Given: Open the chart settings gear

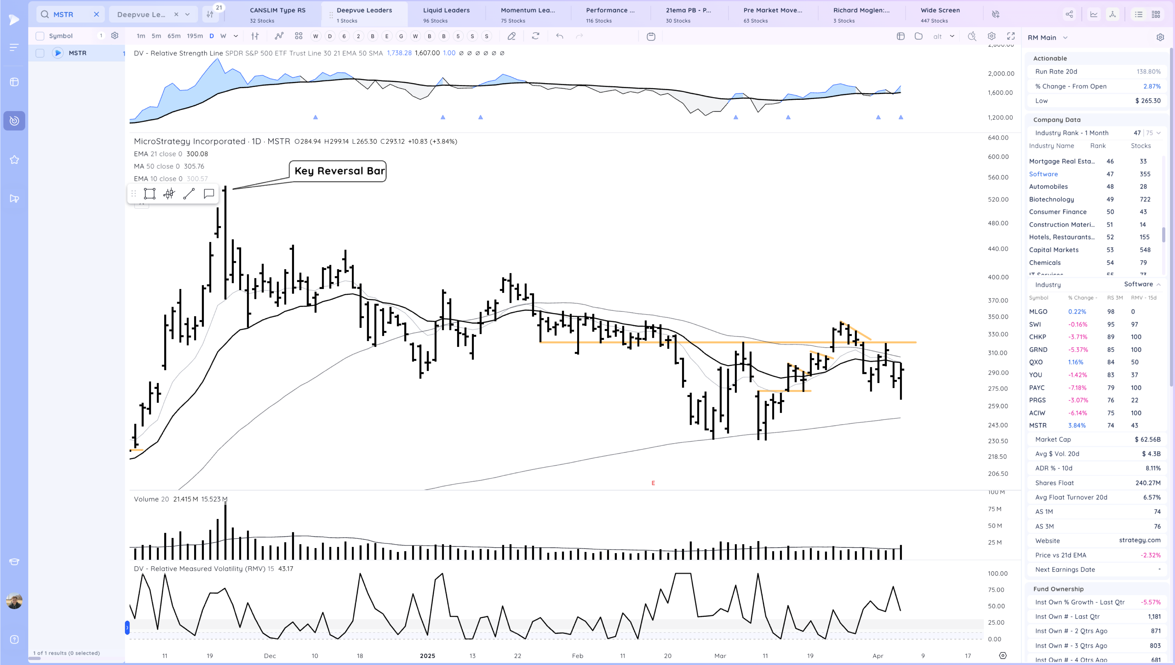Looking at the screenshot, I should click(991, 36).
